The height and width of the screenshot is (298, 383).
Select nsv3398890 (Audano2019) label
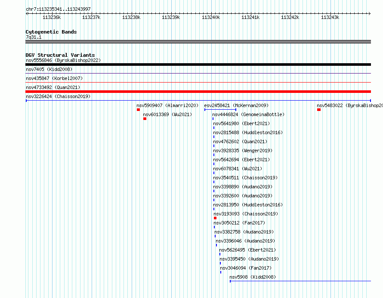243,187
